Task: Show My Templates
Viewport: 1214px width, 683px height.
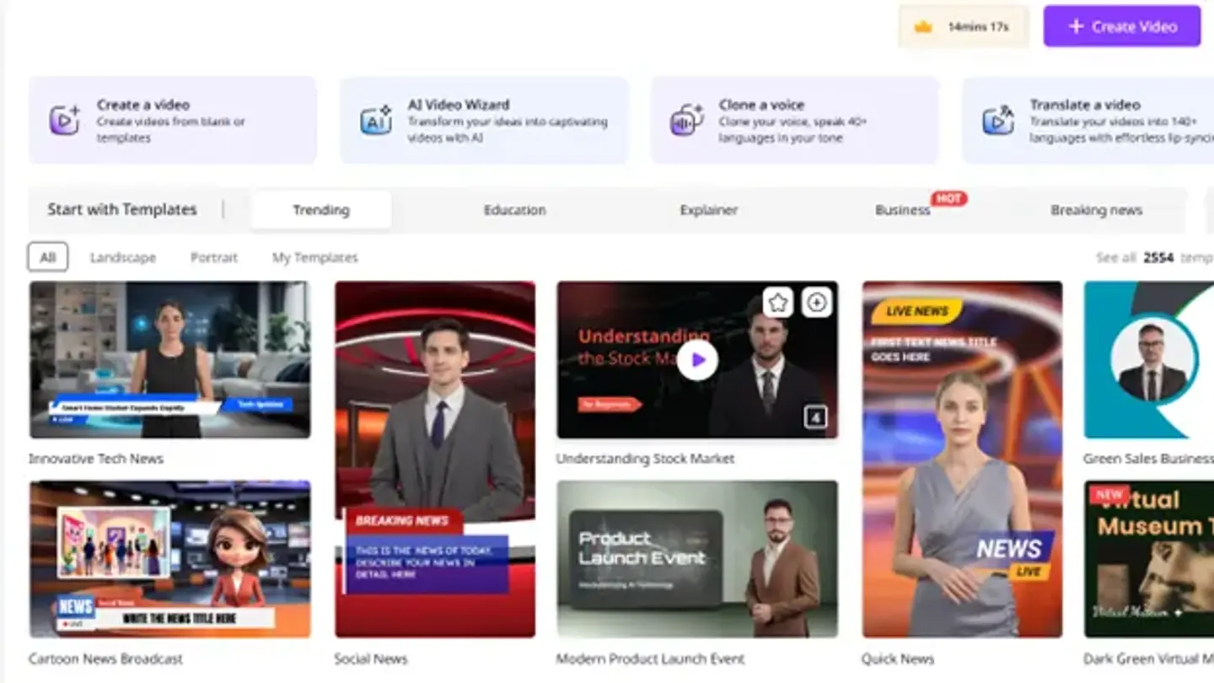Action: pos(315,257)
